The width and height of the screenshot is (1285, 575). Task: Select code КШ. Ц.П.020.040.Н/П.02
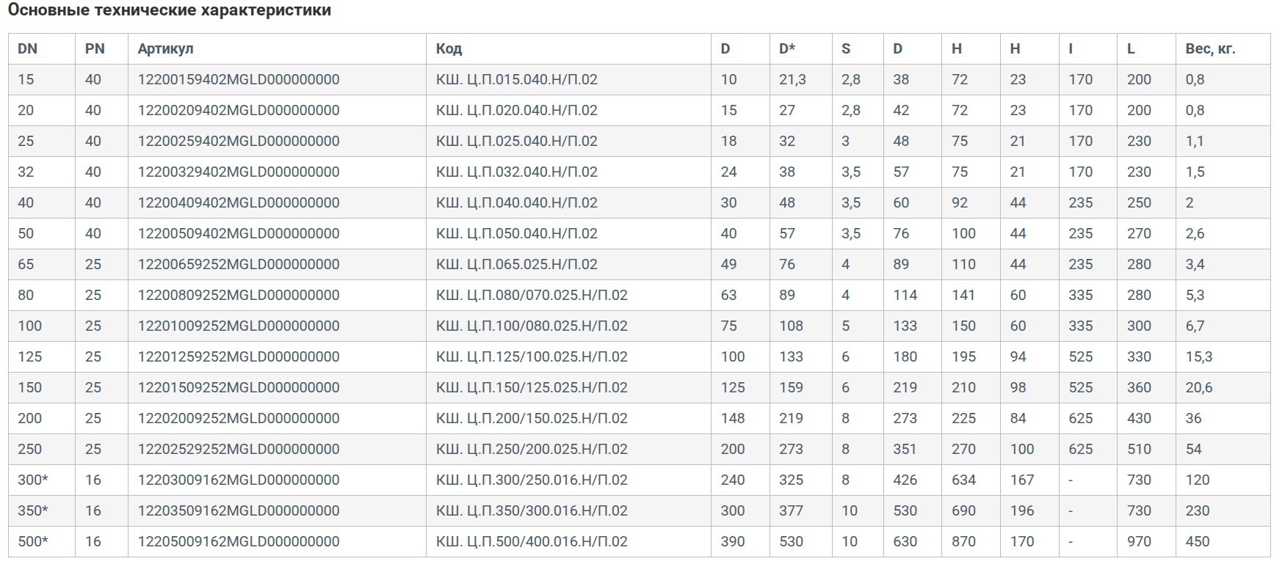coord(516,110)
